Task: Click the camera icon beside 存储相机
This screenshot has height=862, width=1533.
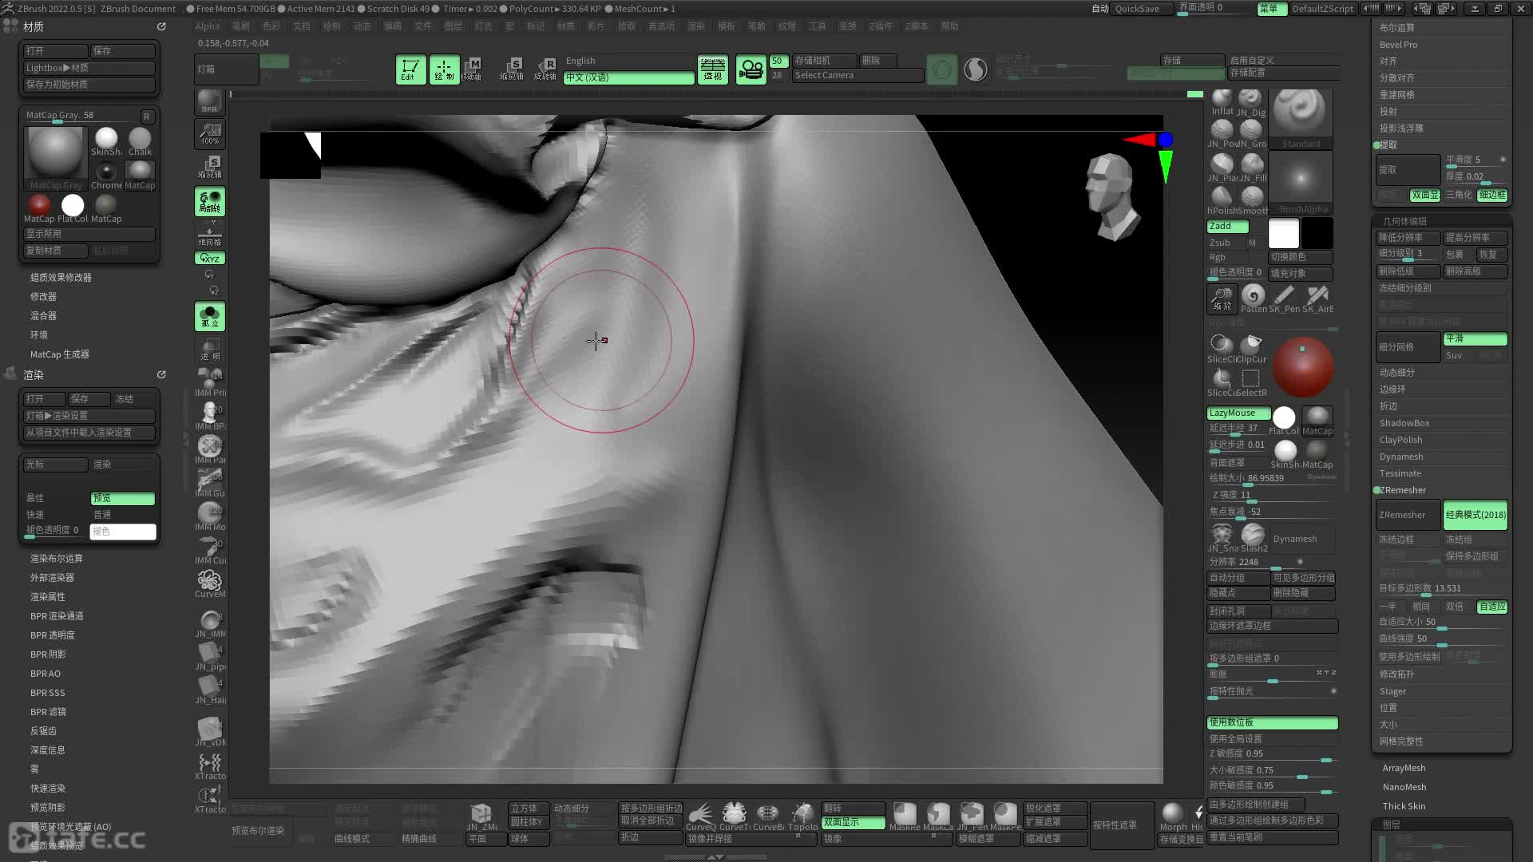Action: 751,69
